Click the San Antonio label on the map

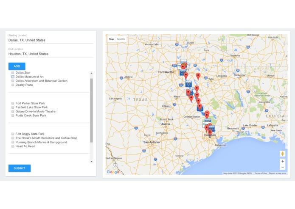click(x=152, y=142)
